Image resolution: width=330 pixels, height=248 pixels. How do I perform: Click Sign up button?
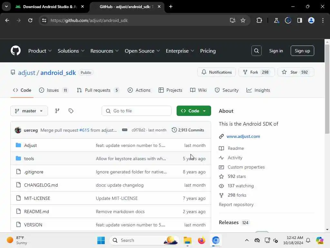(x=302, y=51)
